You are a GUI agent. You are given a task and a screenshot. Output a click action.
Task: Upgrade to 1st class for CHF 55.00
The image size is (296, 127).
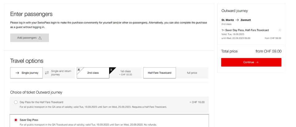pyautogui.click(x=125, y=73)
